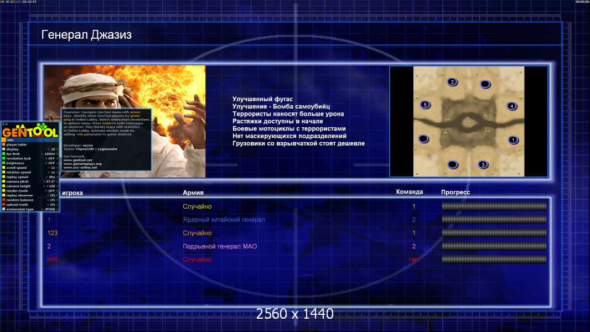Click the red square beside random balance
The width and height of the screenshot is (590, 332).
4,200
